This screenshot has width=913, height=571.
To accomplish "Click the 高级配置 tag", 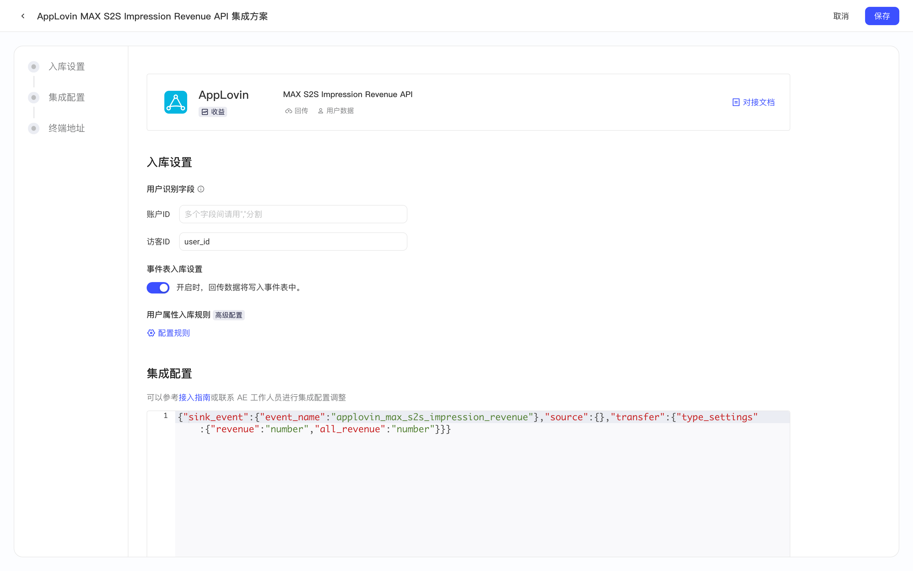I will point(229,315).
